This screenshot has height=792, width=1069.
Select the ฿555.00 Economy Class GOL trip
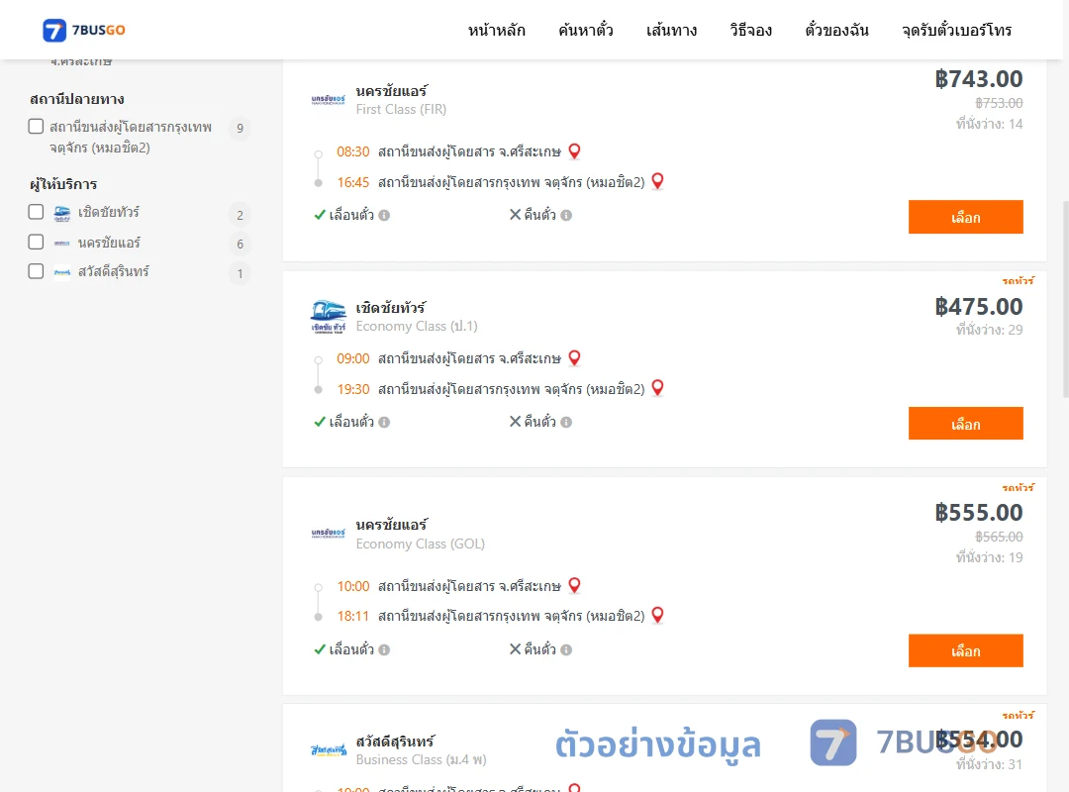965,650
